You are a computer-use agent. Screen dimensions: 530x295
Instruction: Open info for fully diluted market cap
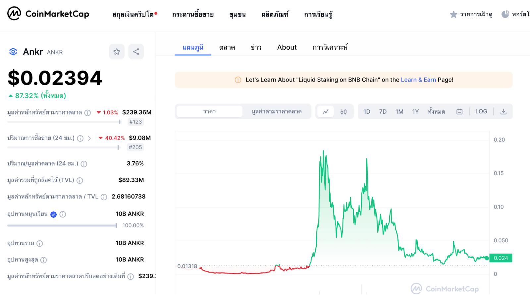(x=131, y=276)
